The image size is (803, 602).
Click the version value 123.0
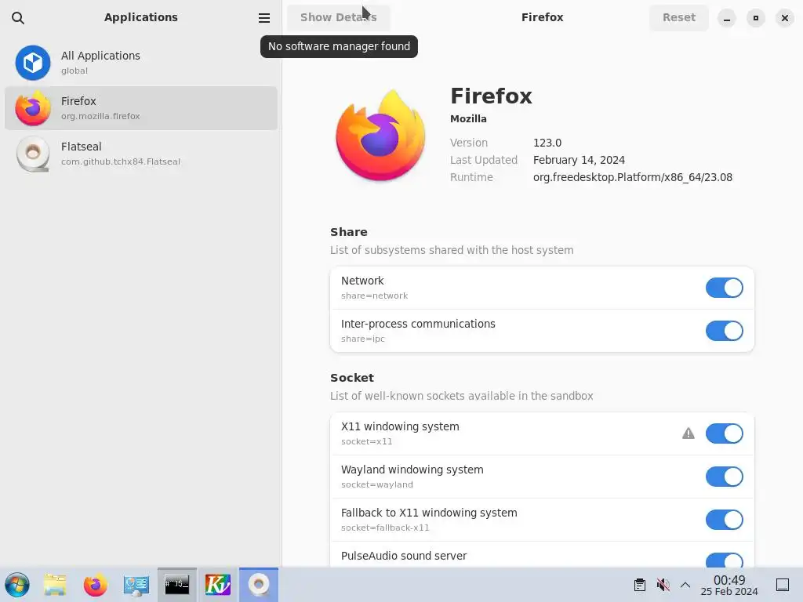[x=547, y=143]
